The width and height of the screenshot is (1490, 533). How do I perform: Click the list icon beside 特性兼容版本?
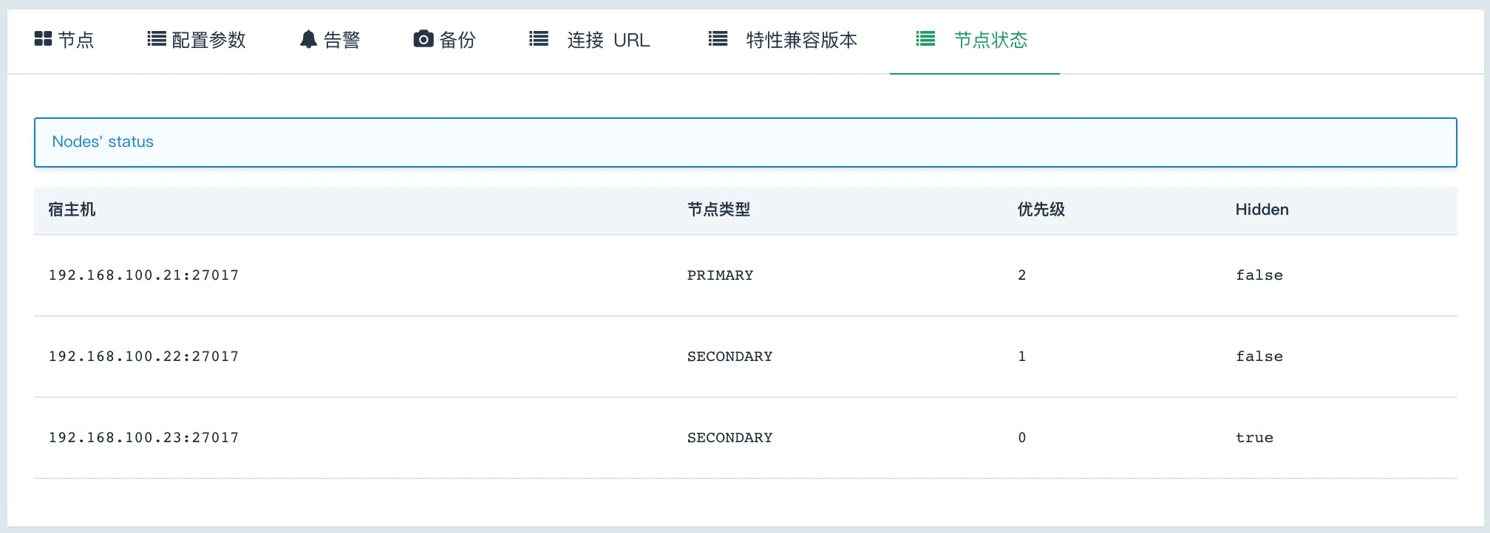(x=718, y=39)
